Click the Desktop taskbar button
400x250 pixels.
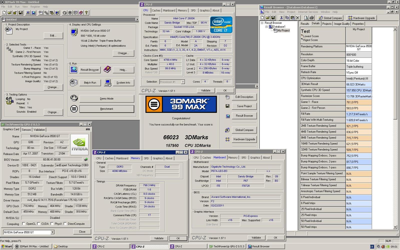click(x=72, y=246)
